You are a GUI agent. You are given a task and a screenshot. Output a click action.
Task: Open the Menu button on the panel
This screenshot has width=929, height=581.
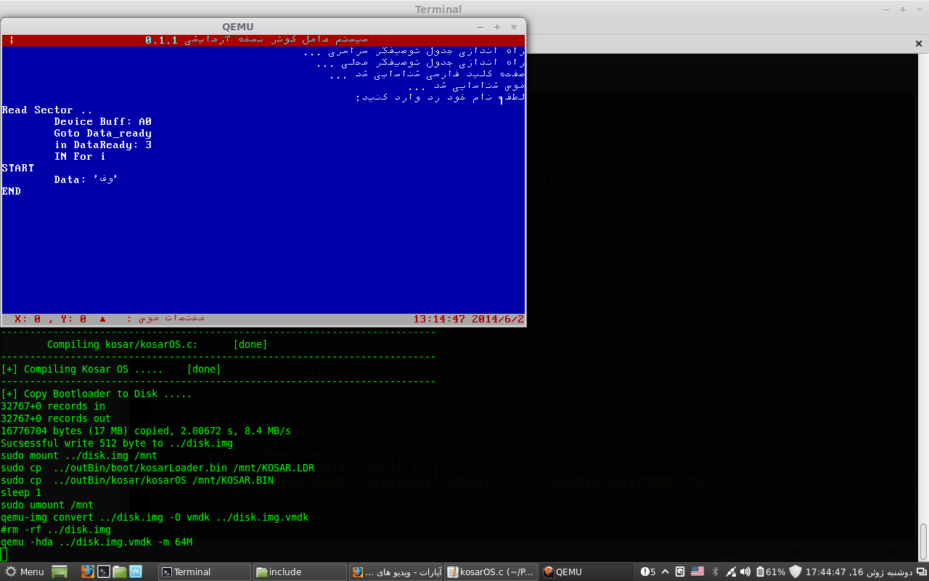tap(24, 572)
